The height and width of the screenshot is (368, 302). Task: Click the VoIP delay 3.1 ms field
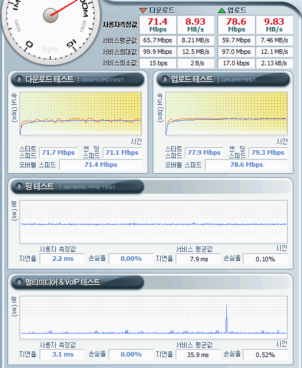pos(62,354)
